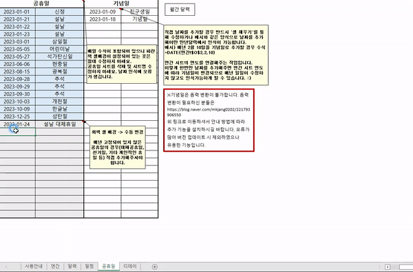
Task: Click the yellow note about 회색 셀 배경
Action: tap(118, 147)
